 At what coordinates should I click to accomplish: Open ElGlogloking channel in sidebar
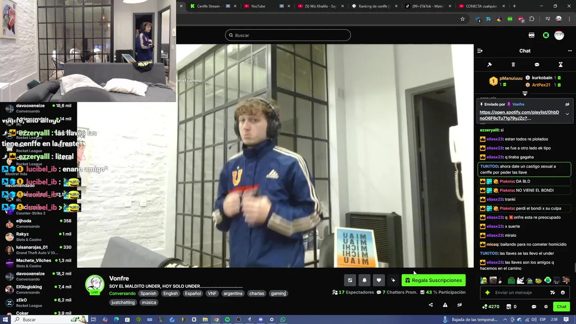pyautogui.click(x=38, y=289)
